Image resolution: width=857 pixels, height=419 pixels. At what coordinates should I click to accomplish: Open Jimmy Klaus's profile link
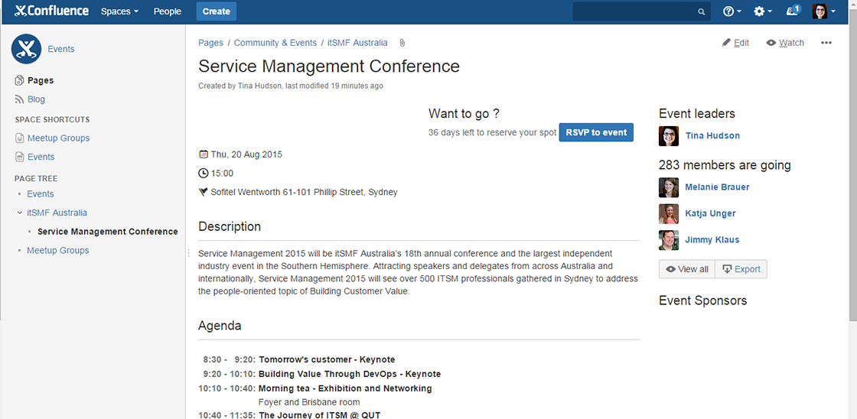[712, 239]
